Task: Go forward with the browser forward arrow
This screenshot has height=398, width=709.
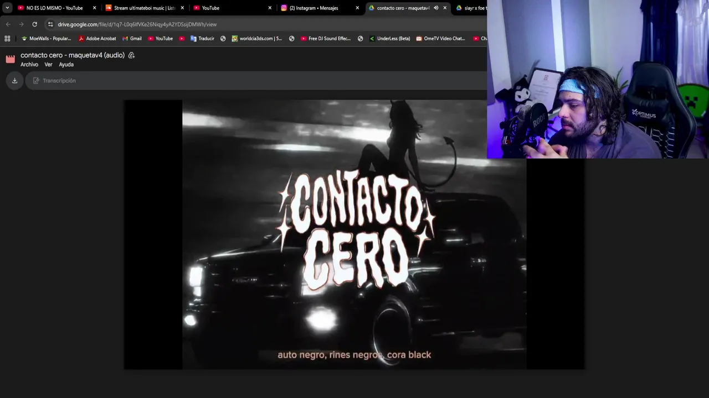Action: [x=21, y=24]
